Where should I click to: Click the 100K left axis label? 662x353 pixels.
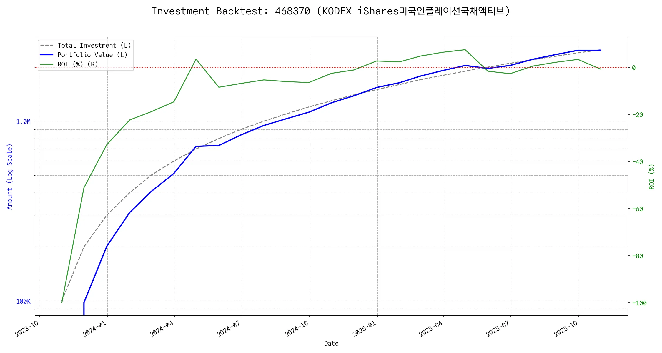point(23,302)
